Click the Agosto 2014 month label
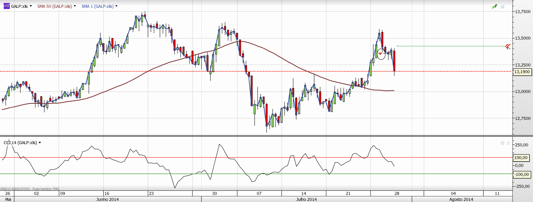The width and height of the screenshot is (533, 202). [461, 199]
